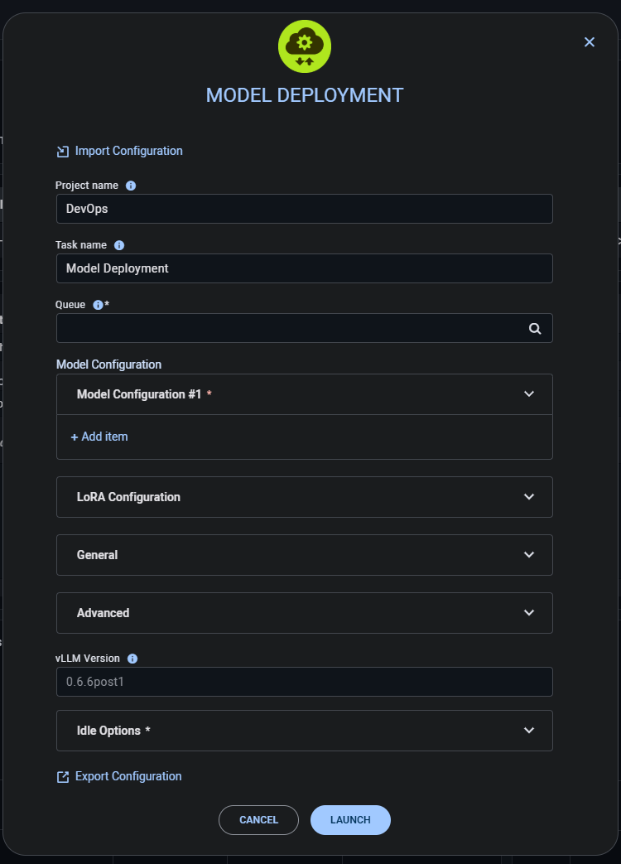
Task: Click the Add item link
Action: (99, 437)
